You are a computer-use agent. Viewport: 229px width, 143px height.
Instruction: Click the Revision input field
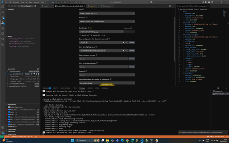click(130, 32)
